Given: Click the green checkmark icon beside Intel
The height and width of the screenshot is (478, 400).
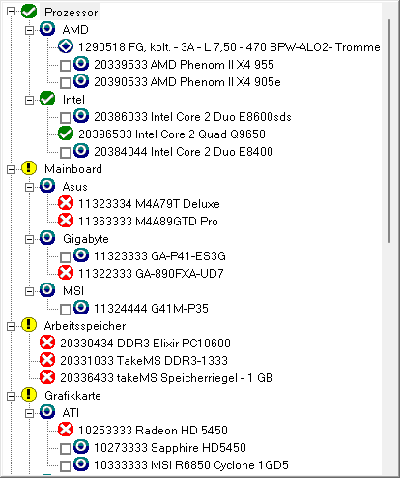Looking at the screenshot, I should tap(47, 99).
